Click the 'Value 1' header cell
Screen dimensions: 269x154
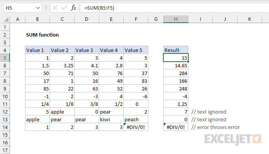coord(37,50)
